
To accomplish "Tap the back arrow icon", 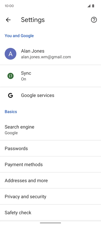I will point(8,20).
